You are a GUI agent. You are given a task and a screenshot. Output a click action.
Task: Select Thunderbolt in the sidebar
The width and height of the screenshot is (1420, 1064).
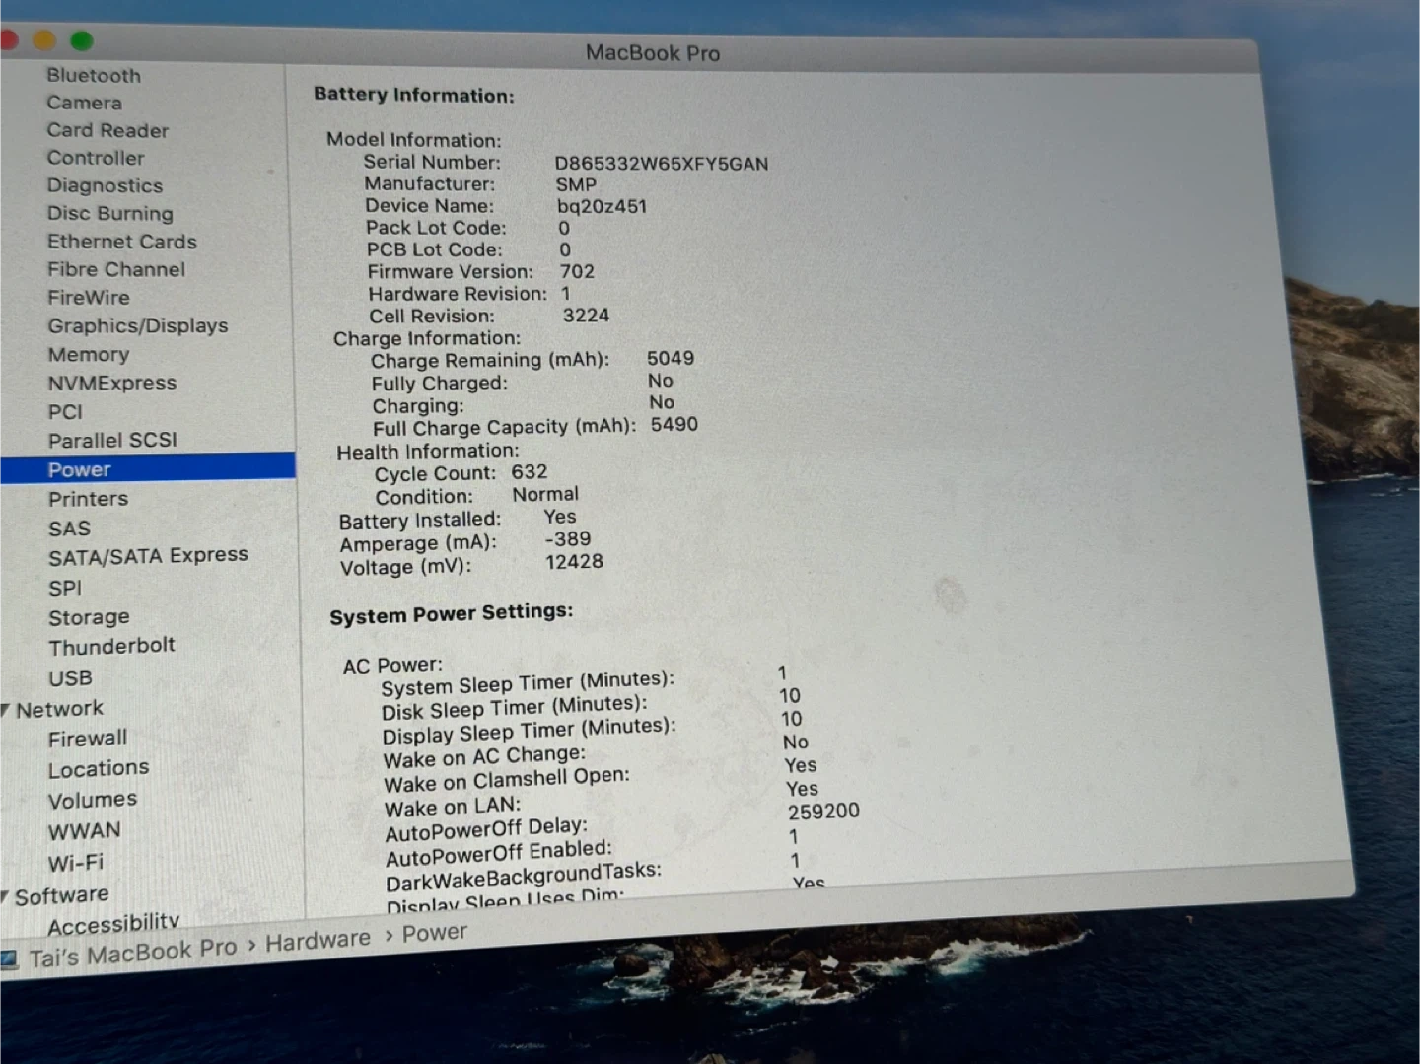(x=111, y=647)
